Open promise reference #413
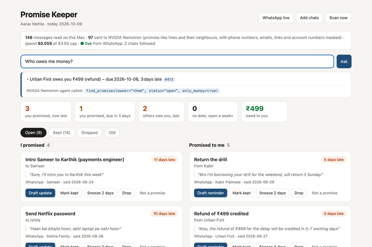372x247 pixels. coord(169,80)
